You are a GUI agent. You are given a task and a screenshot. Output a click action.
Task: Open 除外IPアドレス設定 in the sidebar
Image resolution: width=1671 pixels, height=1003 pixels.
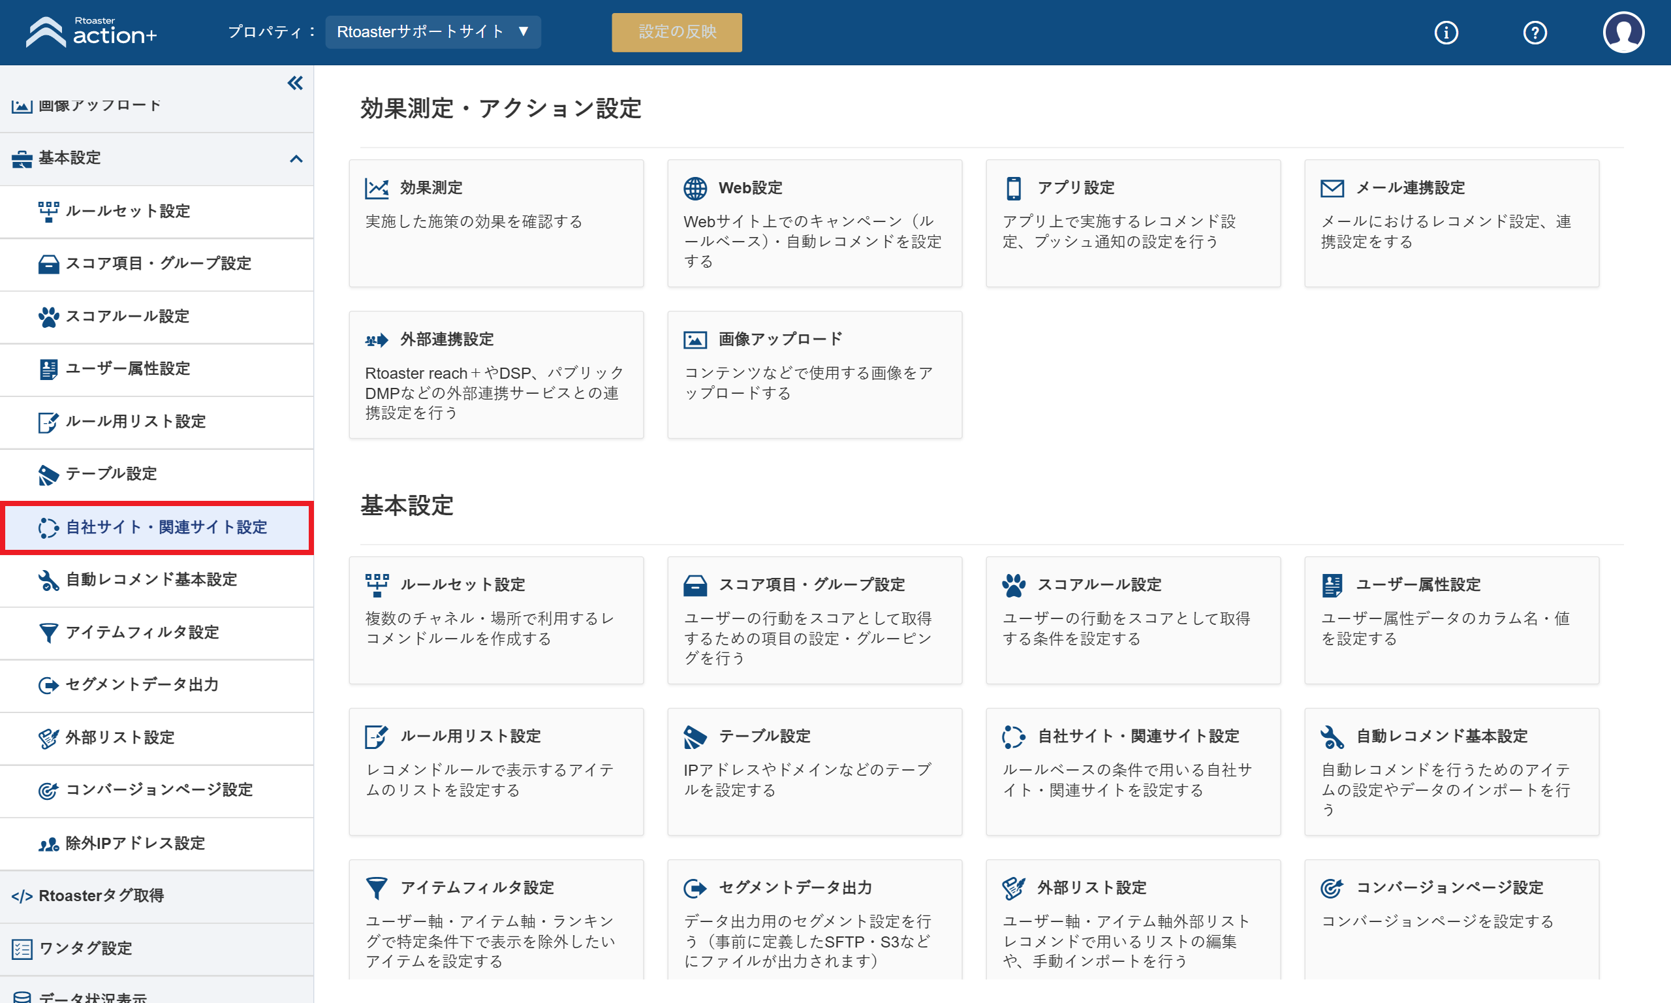click(x=157, y=844)
